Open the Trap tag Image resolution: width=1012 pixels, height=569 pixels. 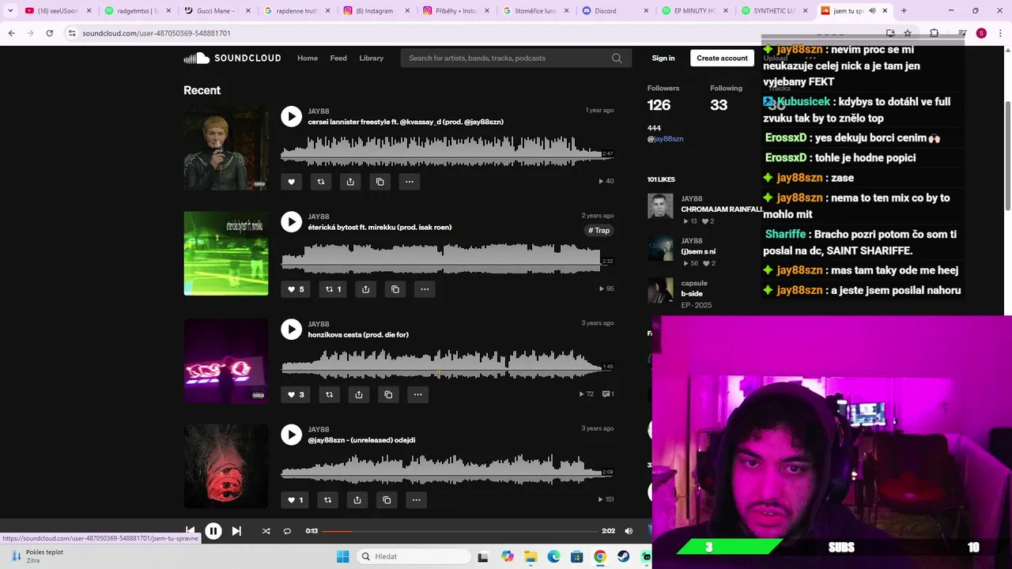coord(599,231)
